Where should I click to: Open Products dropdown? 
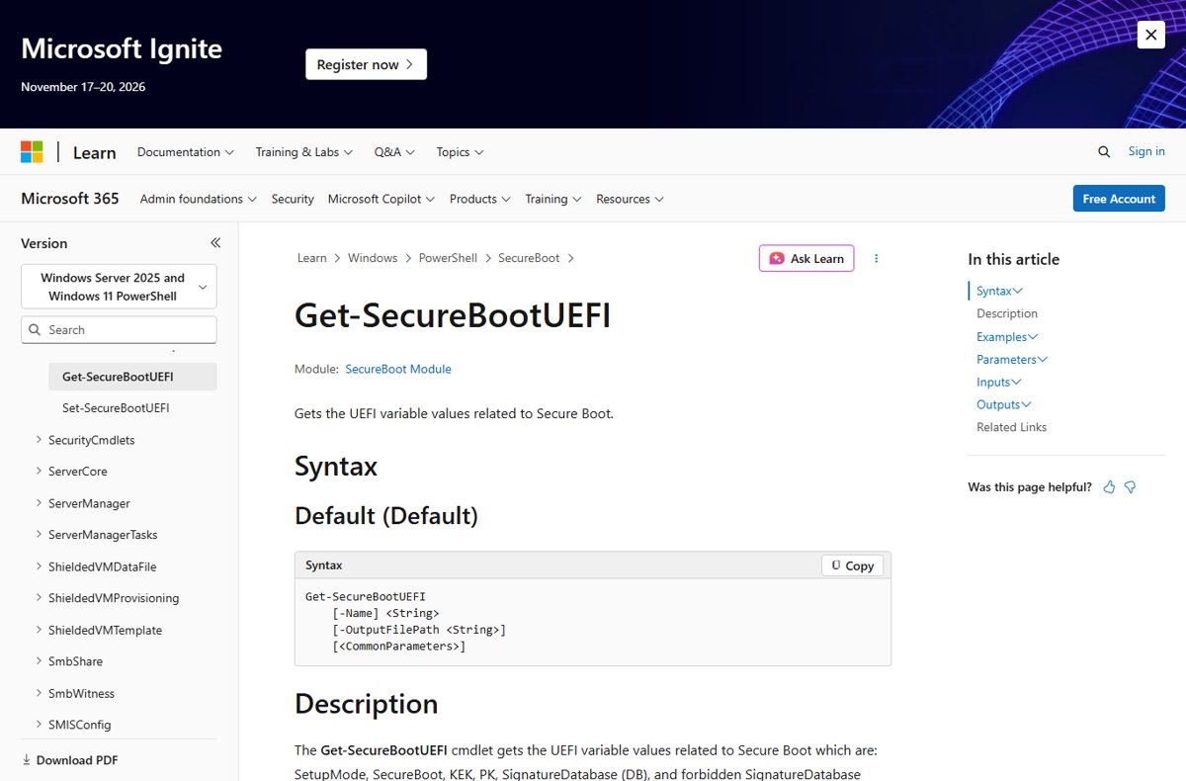tap(480, 199)
